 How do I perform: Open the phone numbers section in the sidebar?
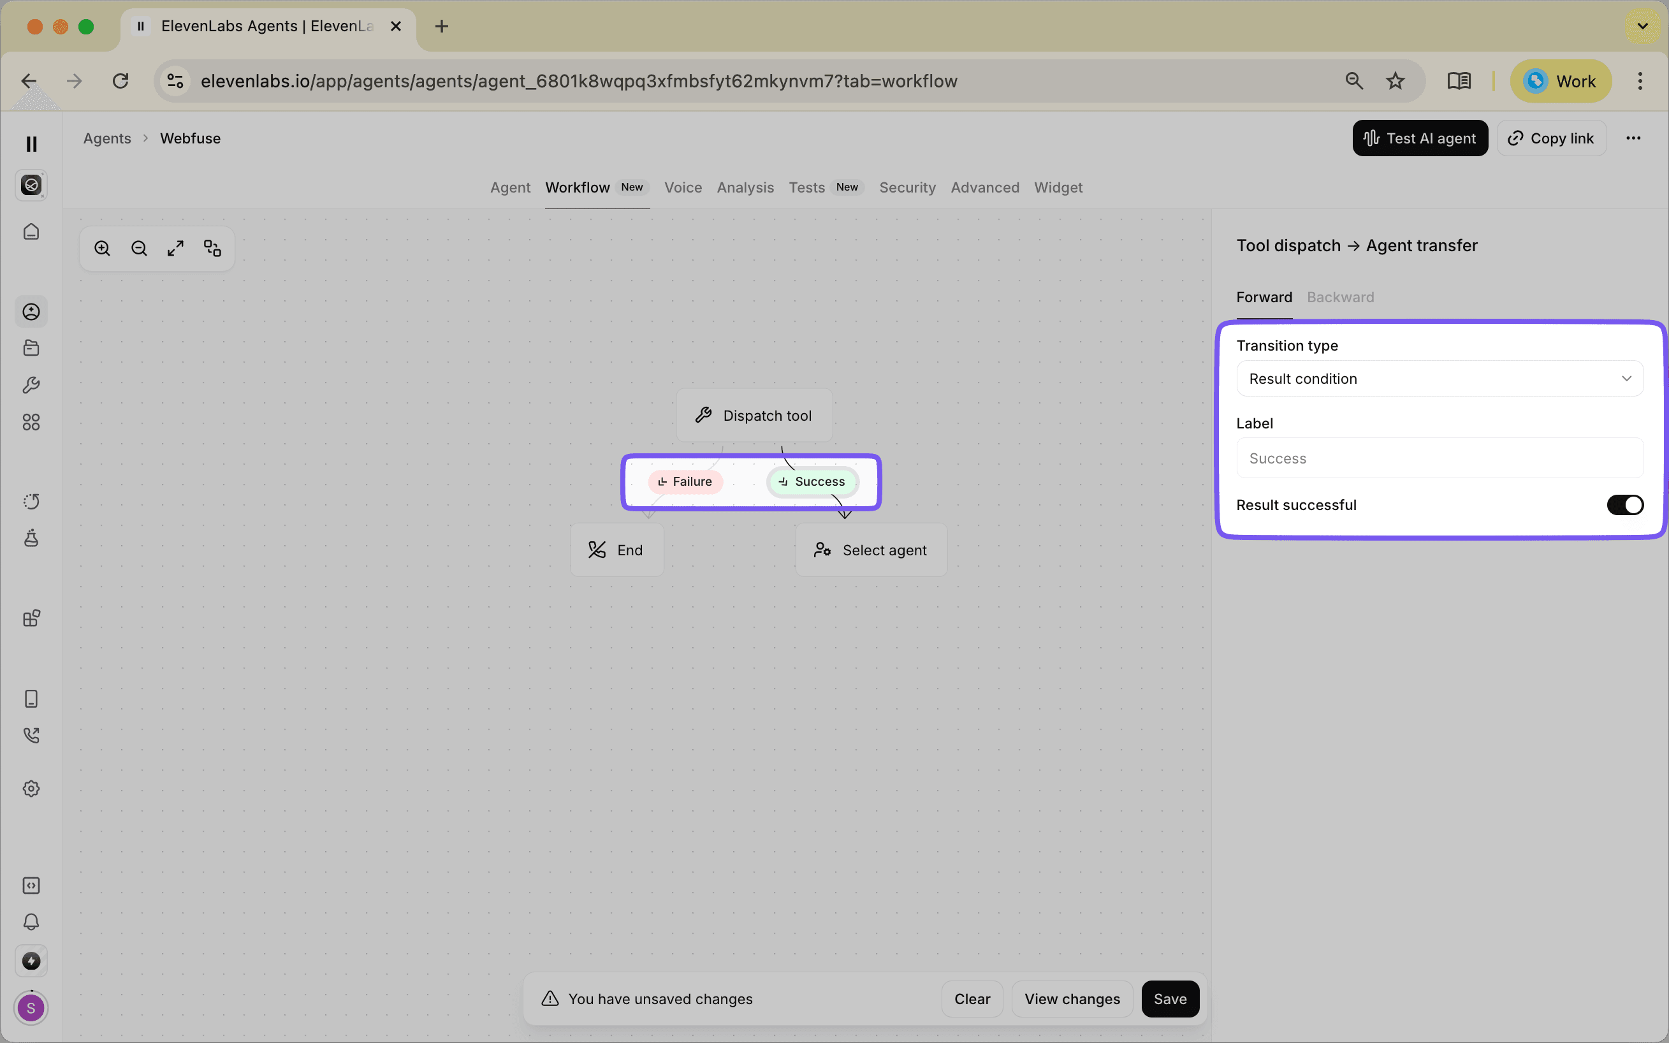[31, 698]
